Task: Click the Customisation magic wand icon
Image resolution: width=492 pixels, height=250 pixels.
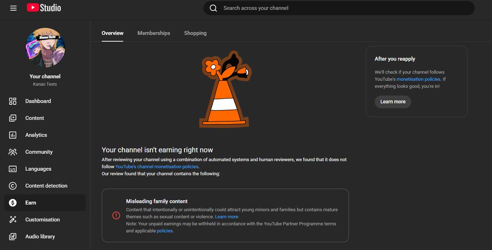Action: 13,220
